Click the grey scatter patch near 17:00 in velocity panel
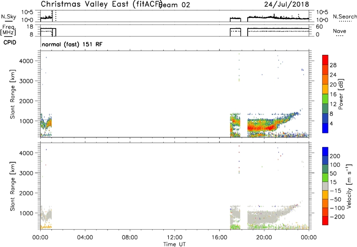This screenshot has height=247, width=357. 235,215
